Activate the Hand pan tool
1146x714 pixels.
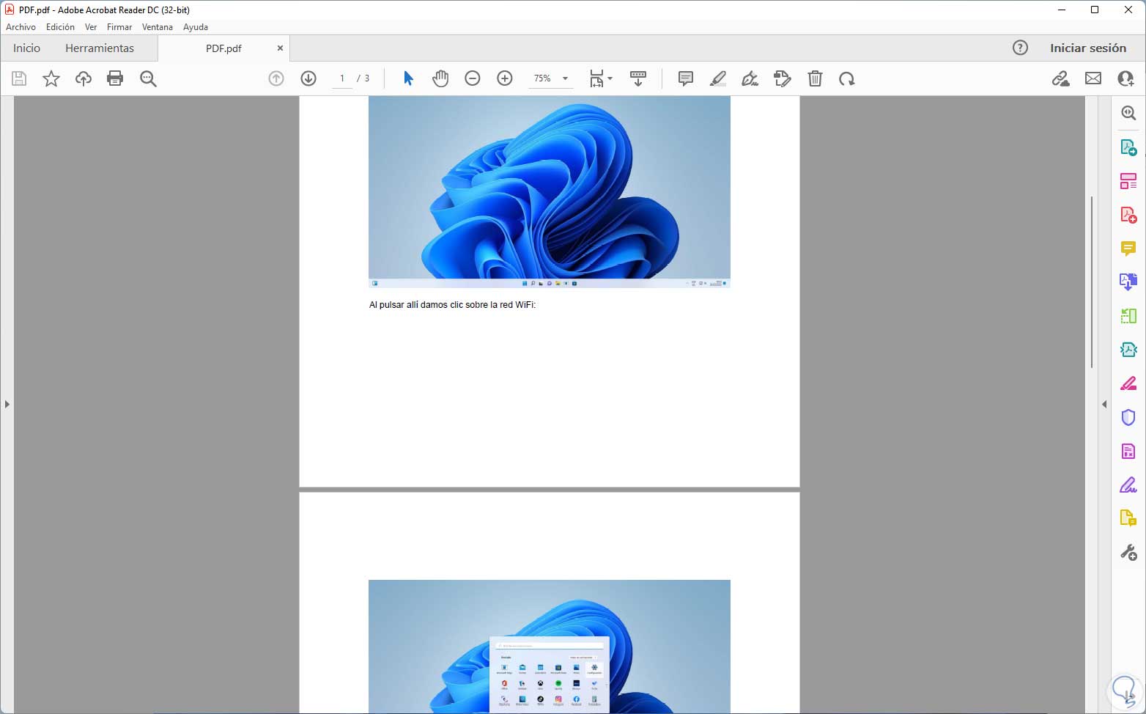click(x=440, y=78)
